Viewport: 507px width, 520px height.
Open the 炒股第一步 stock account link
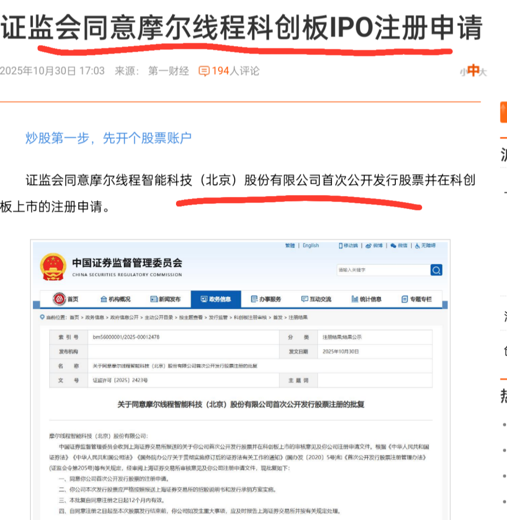[x=108, y=138]
